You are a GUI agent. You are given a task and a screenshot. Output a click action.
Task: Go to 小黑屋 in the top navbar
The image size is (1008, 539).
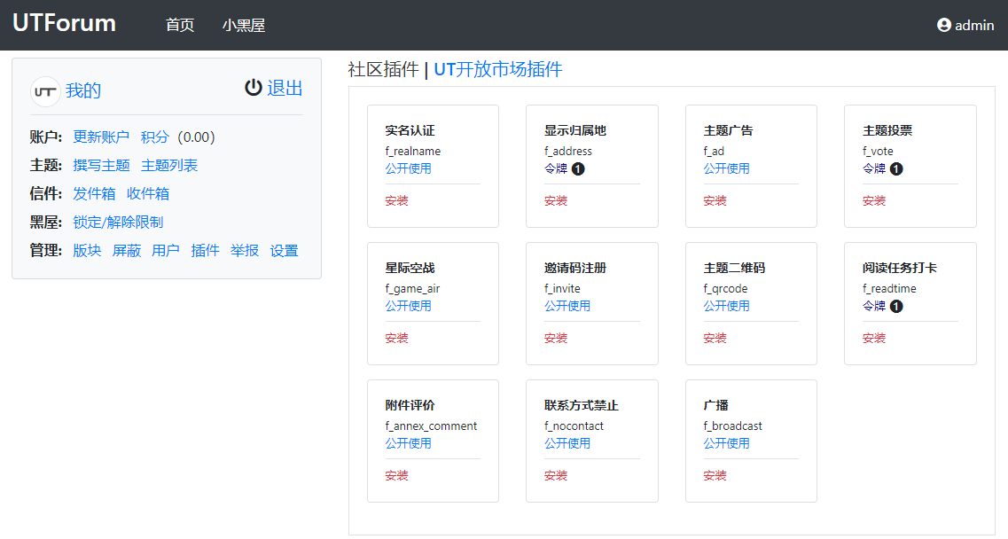pyautogui.click(x=244, y=26)
